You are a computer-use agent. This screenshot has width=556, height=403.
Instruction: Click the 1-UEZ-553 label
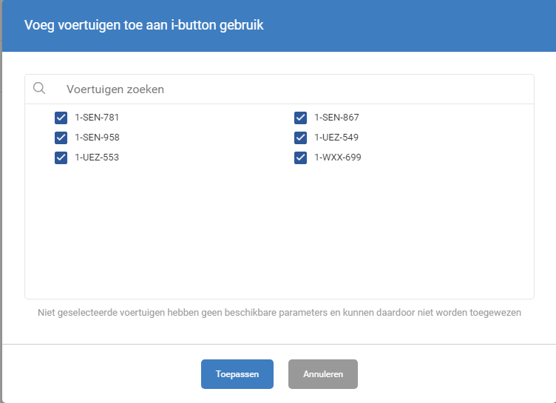pyautogui.click(x=97, y=158)
